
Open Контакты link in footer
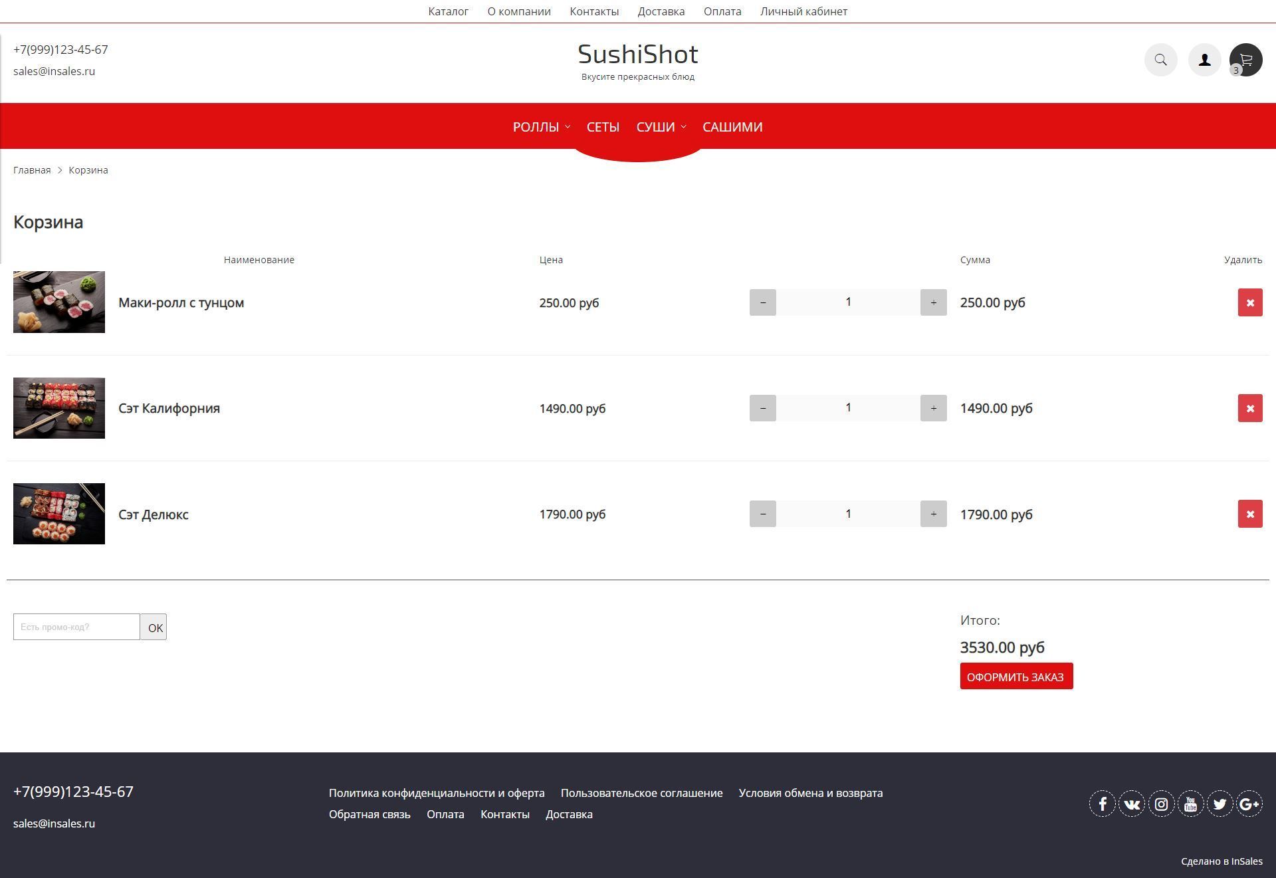(505, 814)
